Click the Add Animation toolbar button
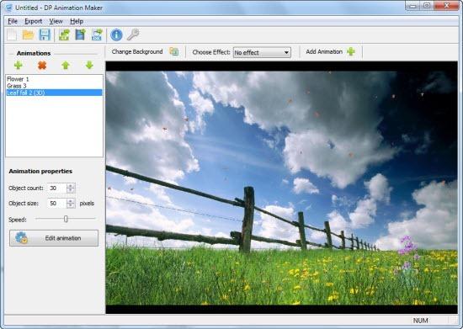The image size is (463, 329). pyautogui.click(x=330, y=51)
